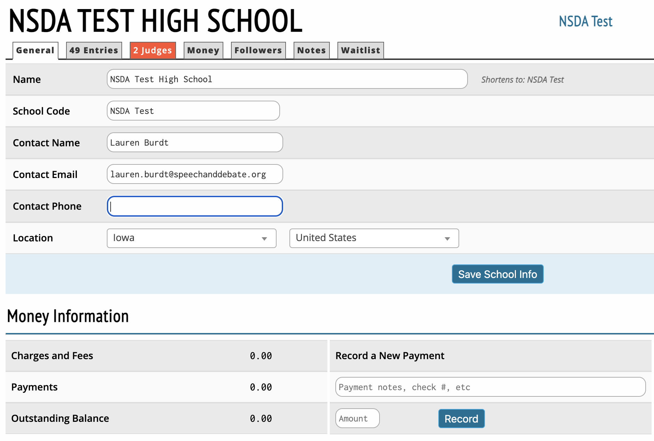Click the empty Contact Phone field
The height and width of the screenshot is (441, 654).
(x=195, y=206)
